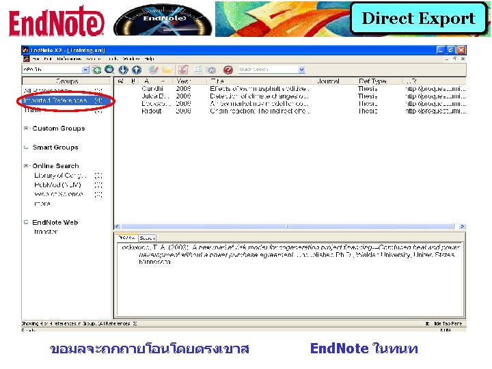Open the Quick Search dropdown arrow
The width and height of the screenshot is (492, 369).
(301, 70)
